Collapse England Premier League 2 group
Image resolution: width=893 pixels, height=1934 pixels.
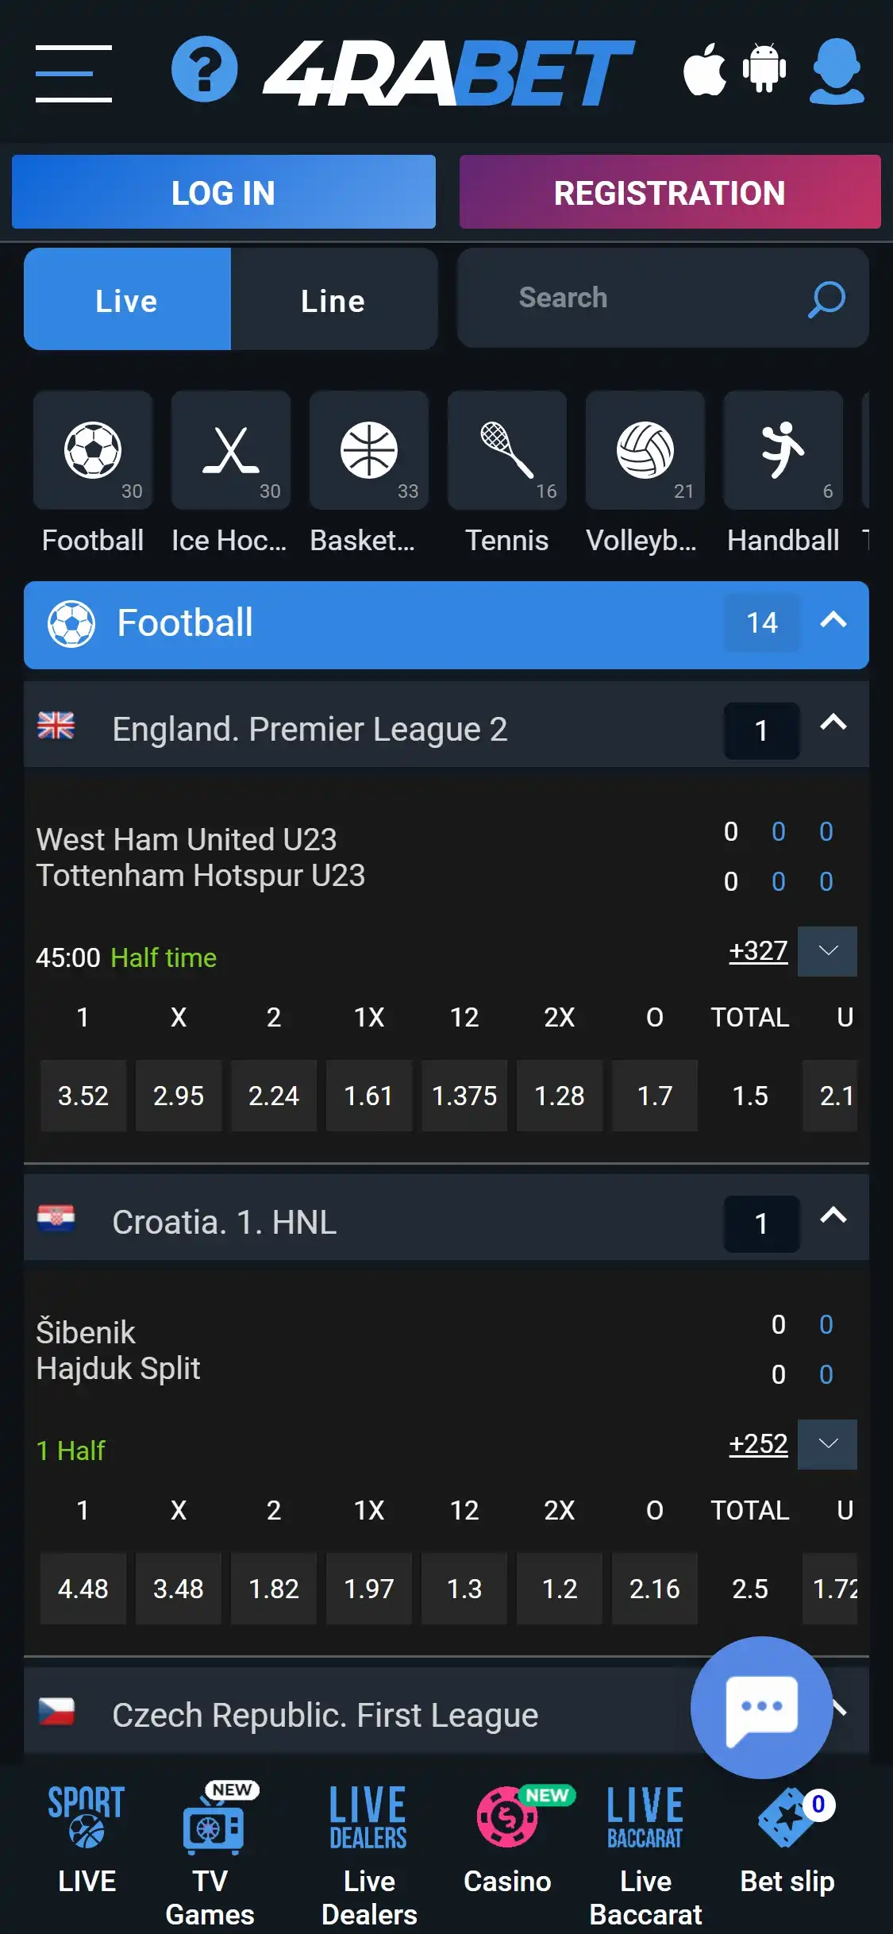point(833,724)
